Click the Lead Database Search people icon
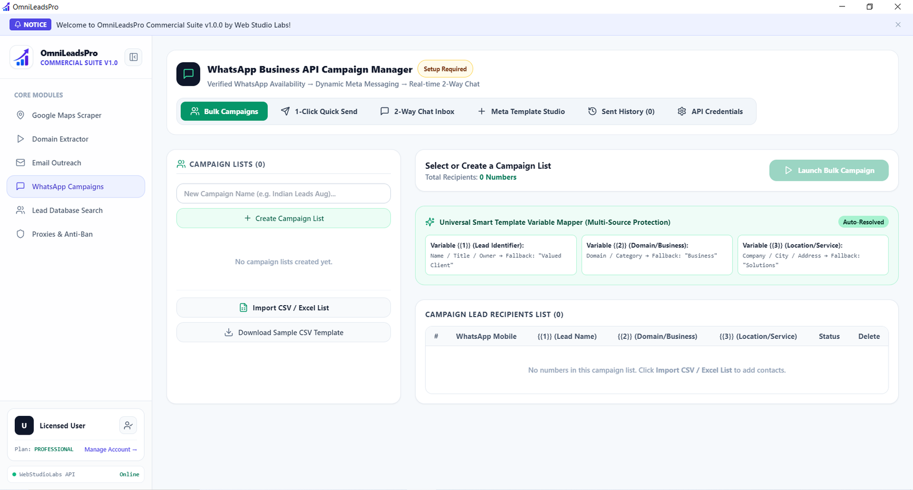The image size is (913, 490). [21, 210]
